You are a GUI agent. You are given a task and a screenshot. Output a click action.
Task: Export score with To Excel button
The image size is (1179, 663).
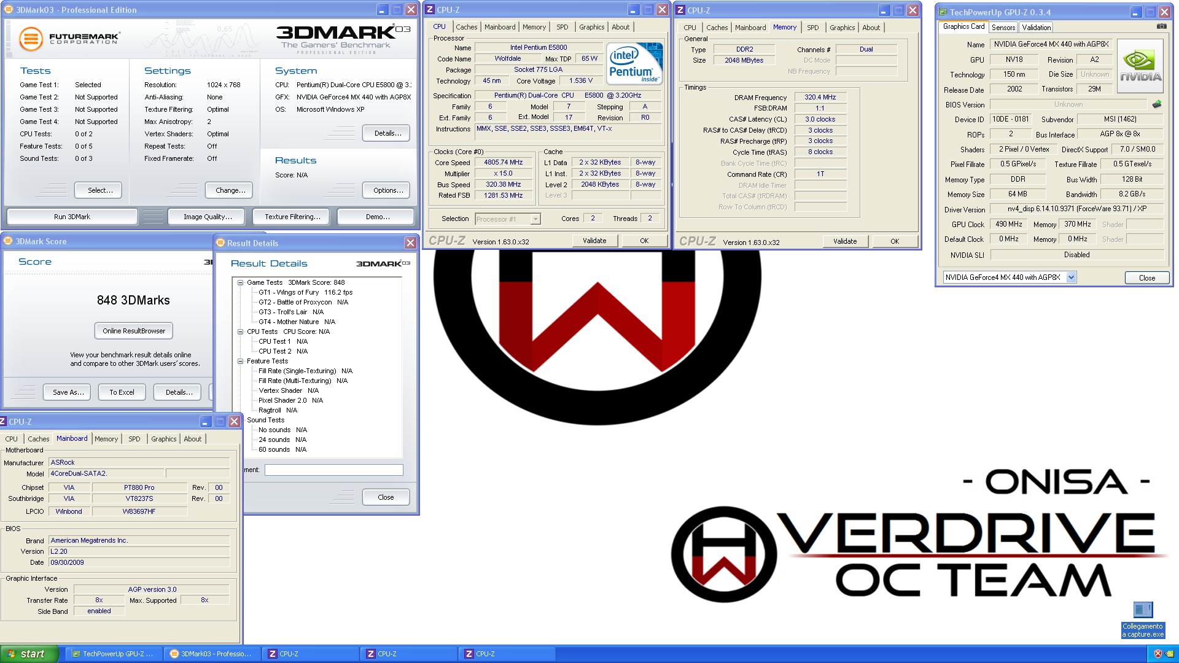pos(122,392)
